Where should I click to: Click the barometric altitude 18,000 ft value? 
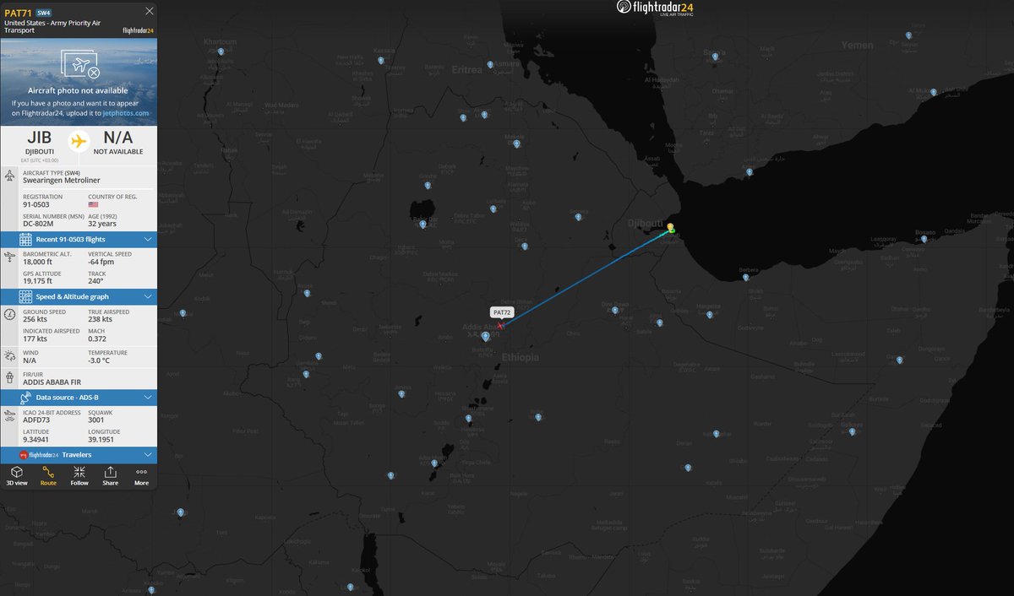pos(38,261)
